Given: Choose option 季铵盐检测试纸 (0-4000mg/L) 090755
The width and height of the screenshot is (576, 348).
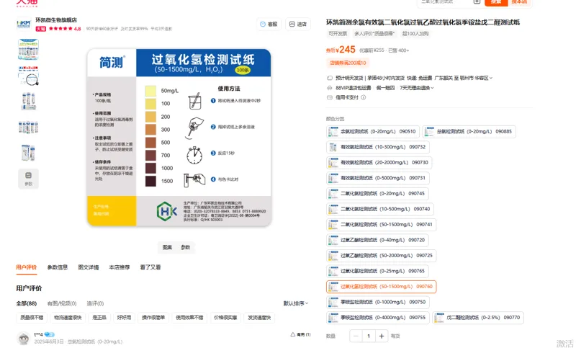Looking at the screenshot, I should 377,318.
